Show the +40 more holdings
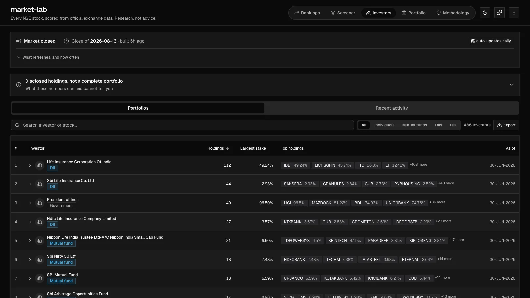Image resolution: width=530 pixels, height=298 pixels. (446, 183)
